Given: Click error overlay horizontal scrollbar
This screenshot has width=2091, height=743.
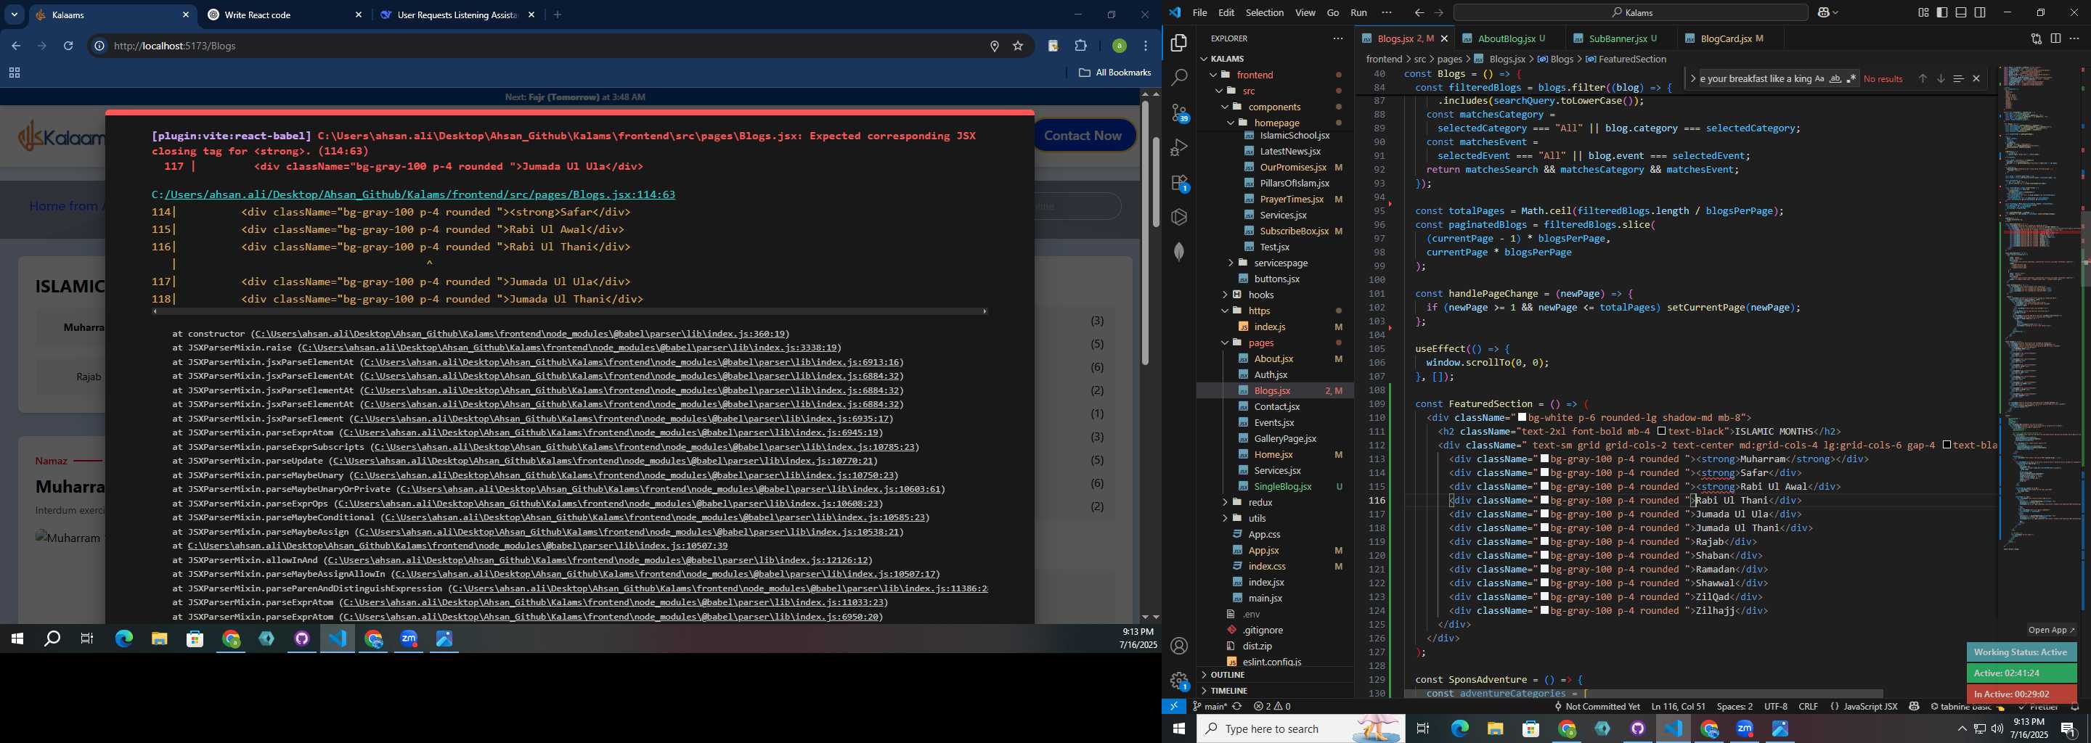Looking at the screenshot, I should pos(570,311).
